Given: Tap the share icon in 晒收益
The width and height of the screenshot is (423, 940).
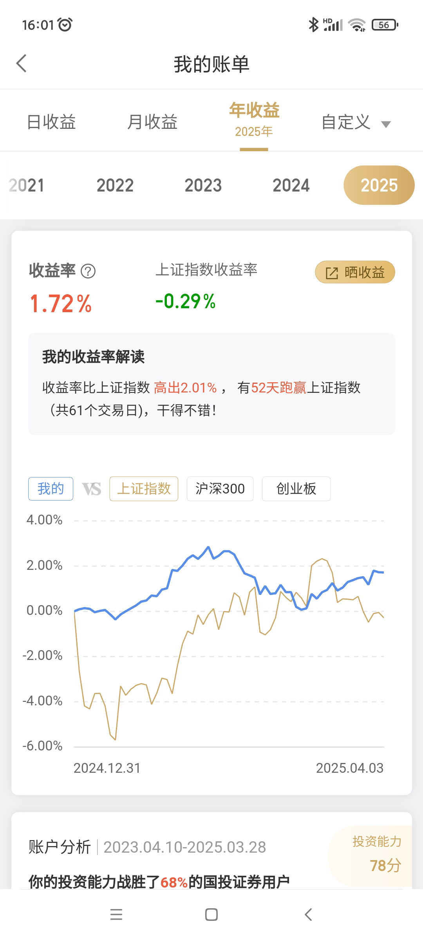Looking at the screenshot, I should (332, 273).
